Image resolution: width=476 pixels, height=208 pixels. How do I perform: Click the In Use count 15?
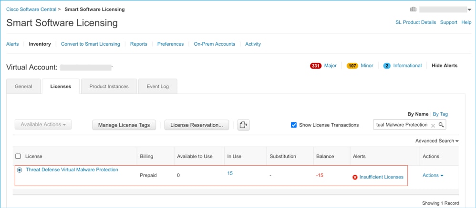pos(230,173)
